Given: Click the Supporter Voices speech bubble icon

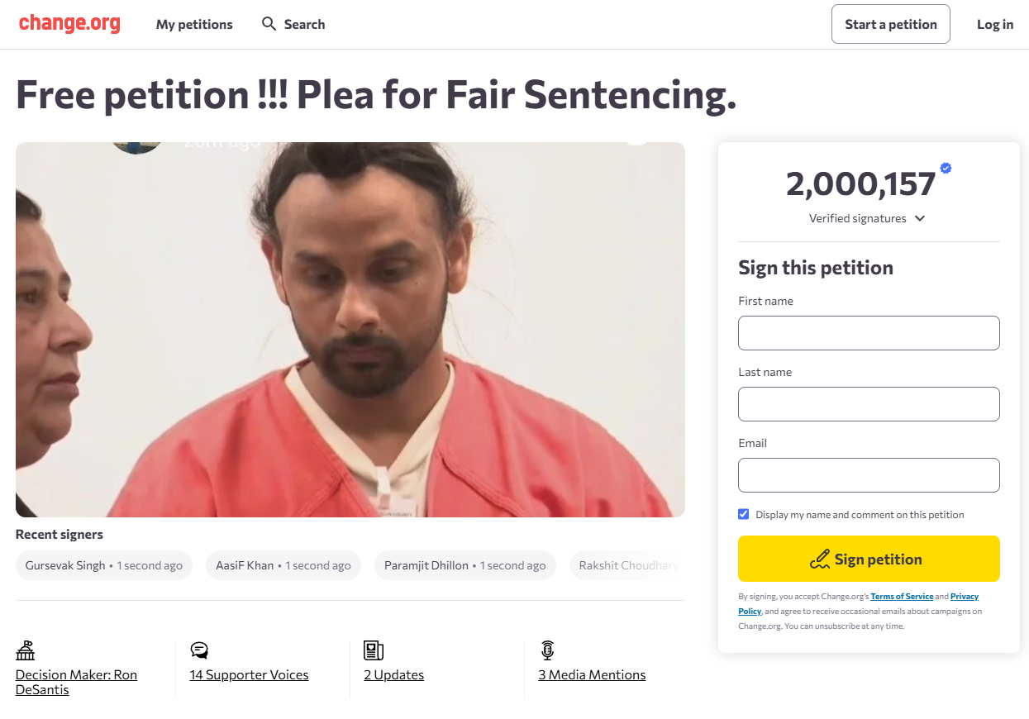Looking at the screenshot, I should click(x=199, y=650).
